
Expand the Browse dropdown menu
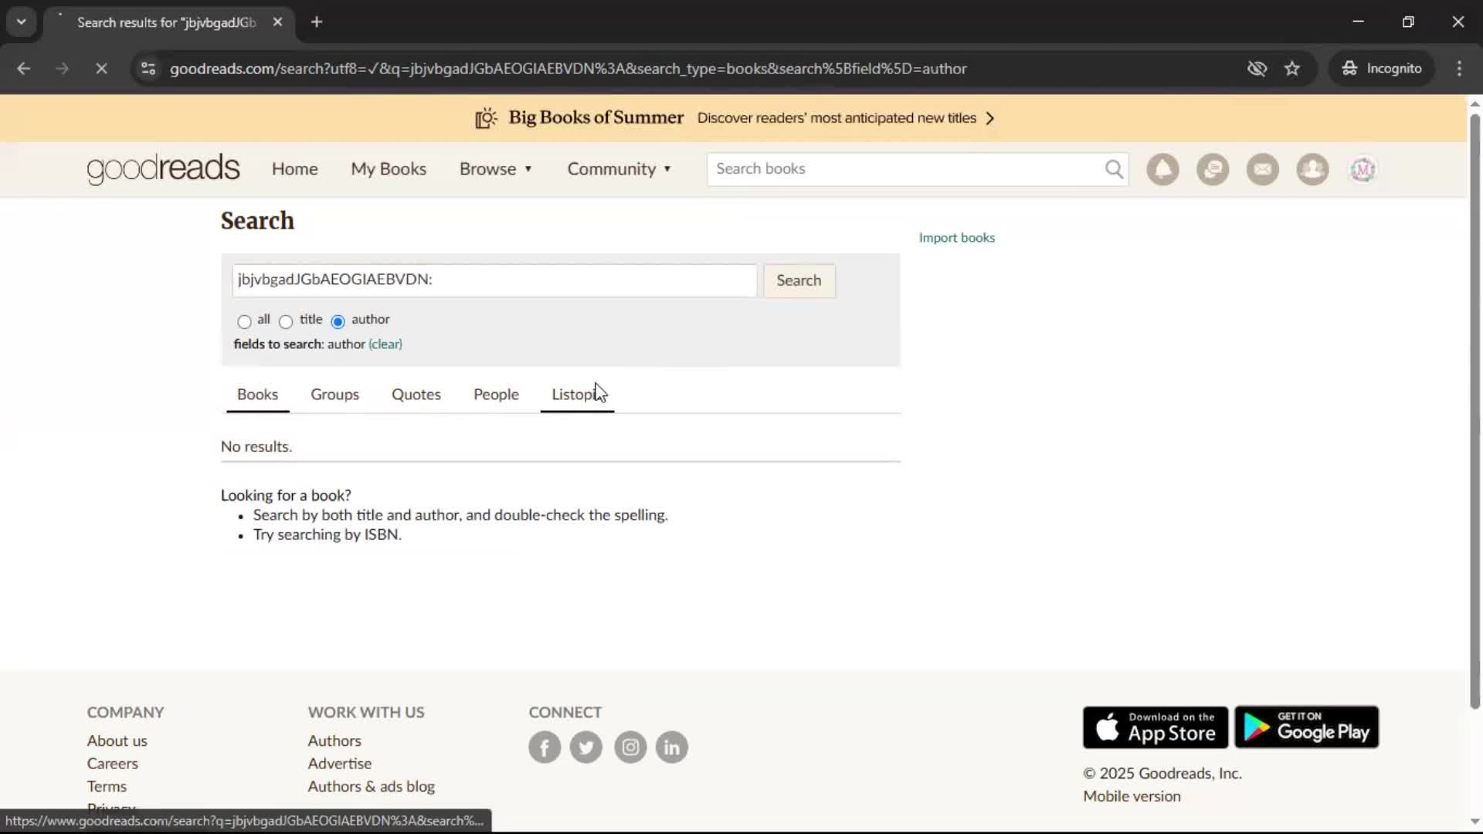496,169
